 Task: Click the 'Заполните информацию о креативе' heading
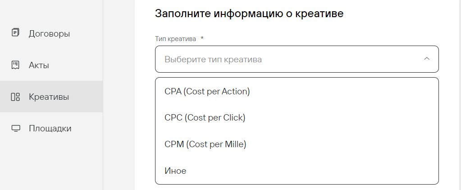249,14
